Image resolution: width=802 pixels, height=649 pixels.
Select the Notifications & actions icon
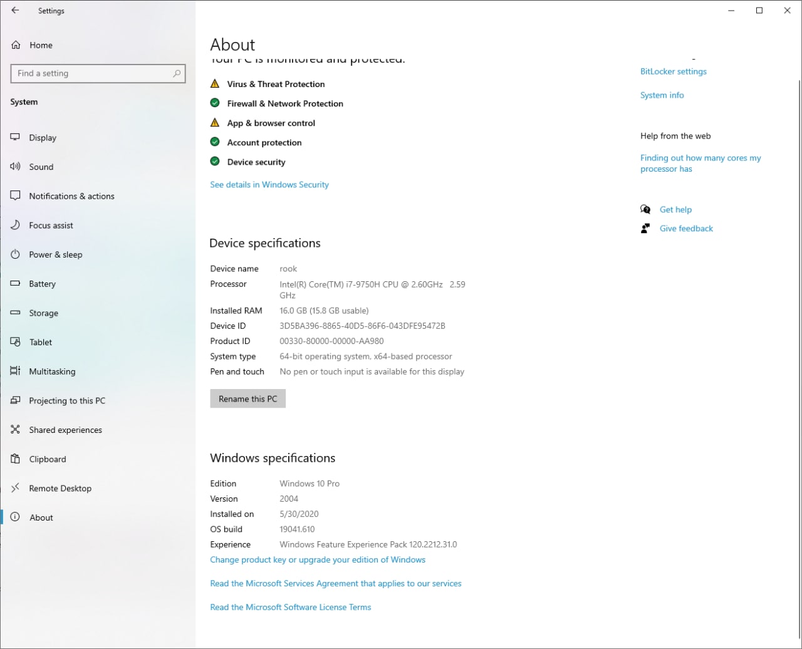(16, 196)
